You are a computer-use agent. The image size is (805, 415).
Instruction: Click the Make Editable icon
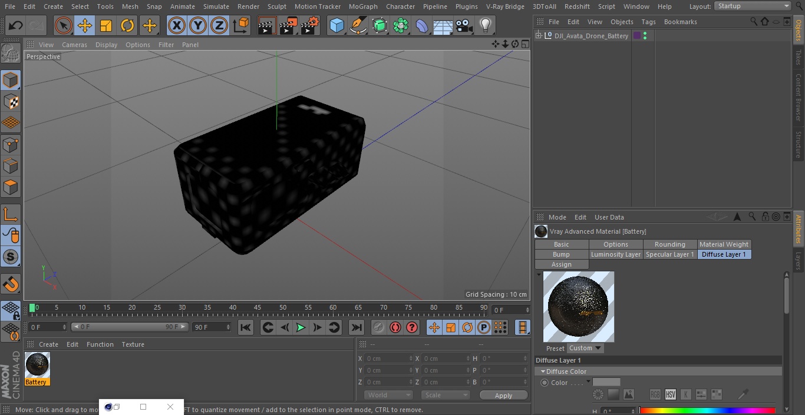(11, 54)
